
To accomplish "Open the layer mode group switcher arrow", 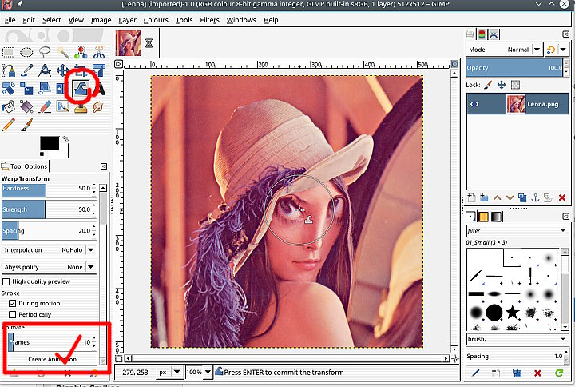I will 563,50.
